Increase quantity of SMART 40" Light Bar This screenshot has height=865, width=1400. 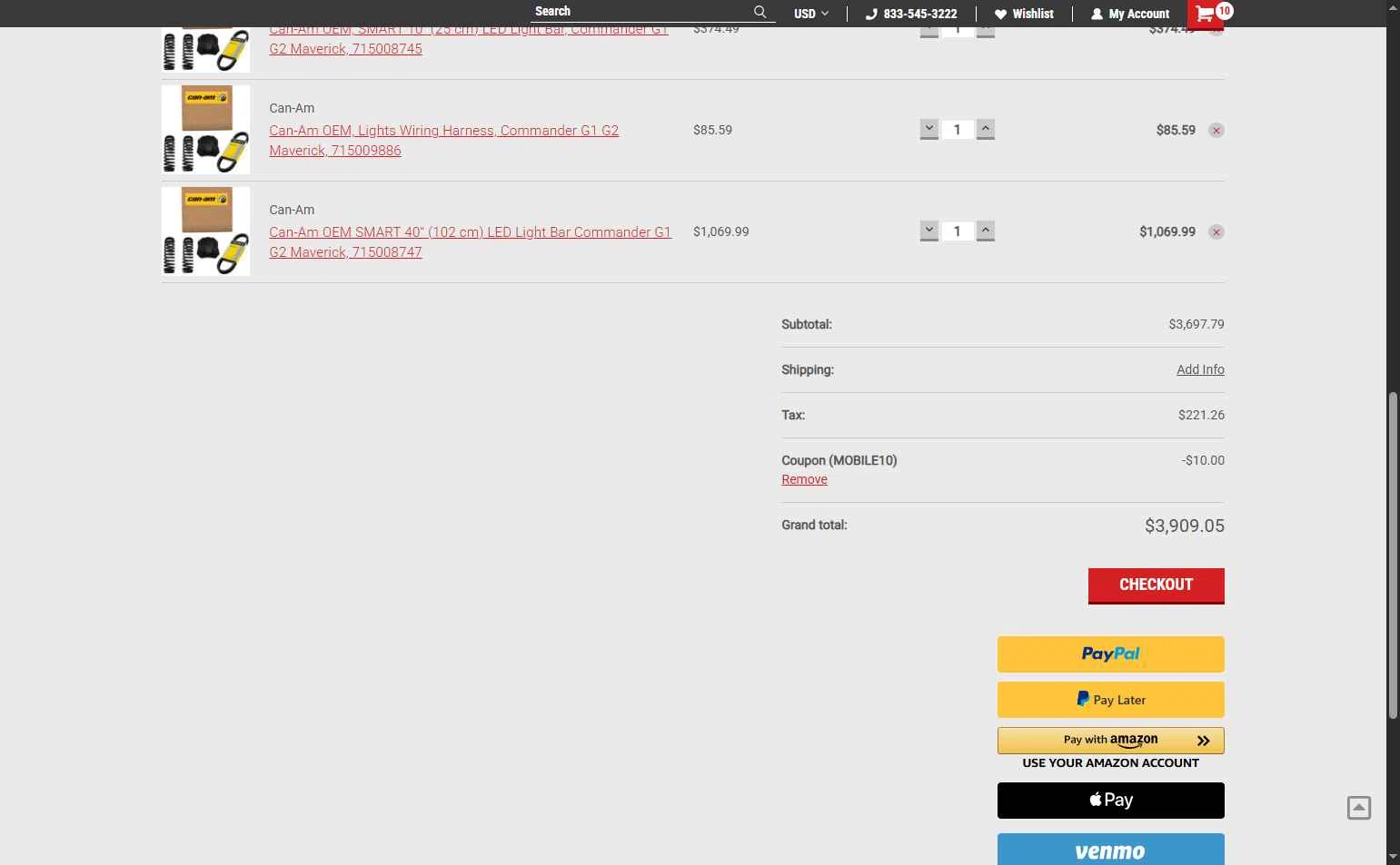986,231
